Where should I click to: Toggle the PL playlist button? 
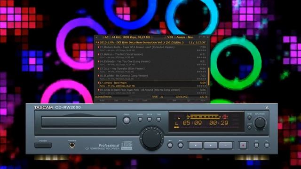pyautogui.click(x=267, y=145)
